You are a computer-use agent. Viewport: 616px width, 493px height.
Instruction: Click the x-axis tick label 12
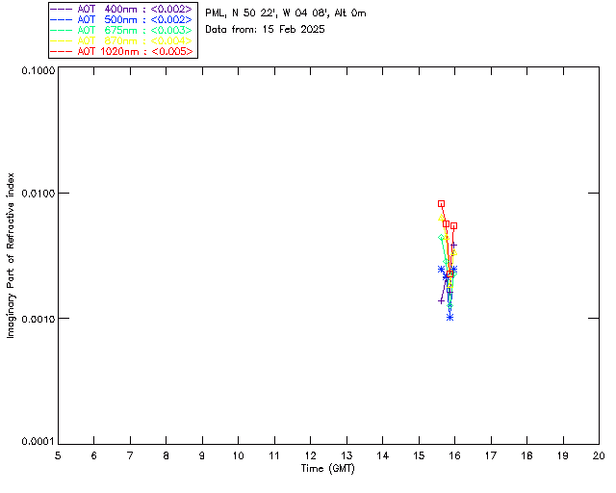(x=310, y=455)
